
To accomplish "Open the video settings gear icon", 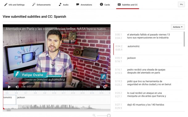I will click(105, 87).
